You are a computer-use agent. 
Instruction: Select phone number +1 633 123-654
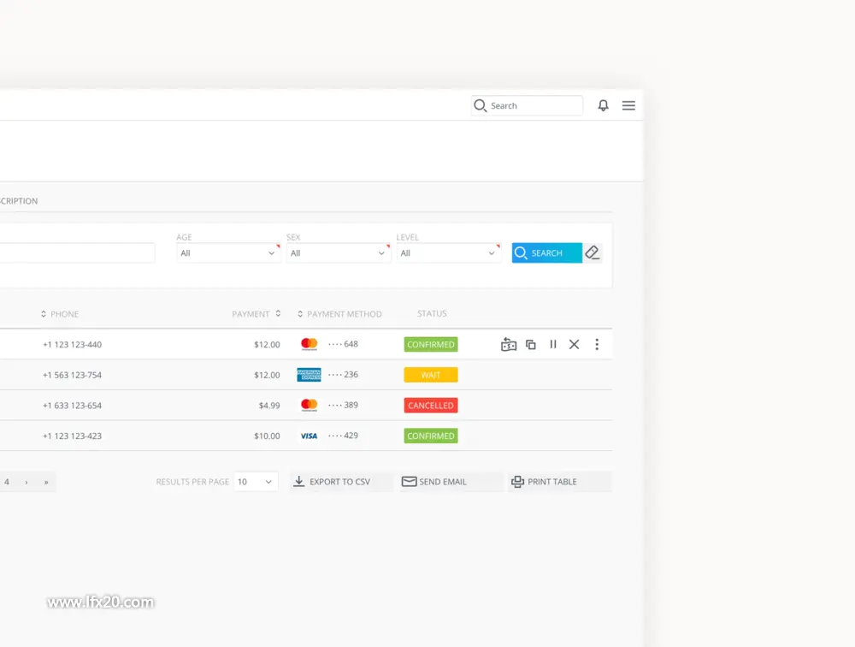pyautogui.click(x=73, y=406)
